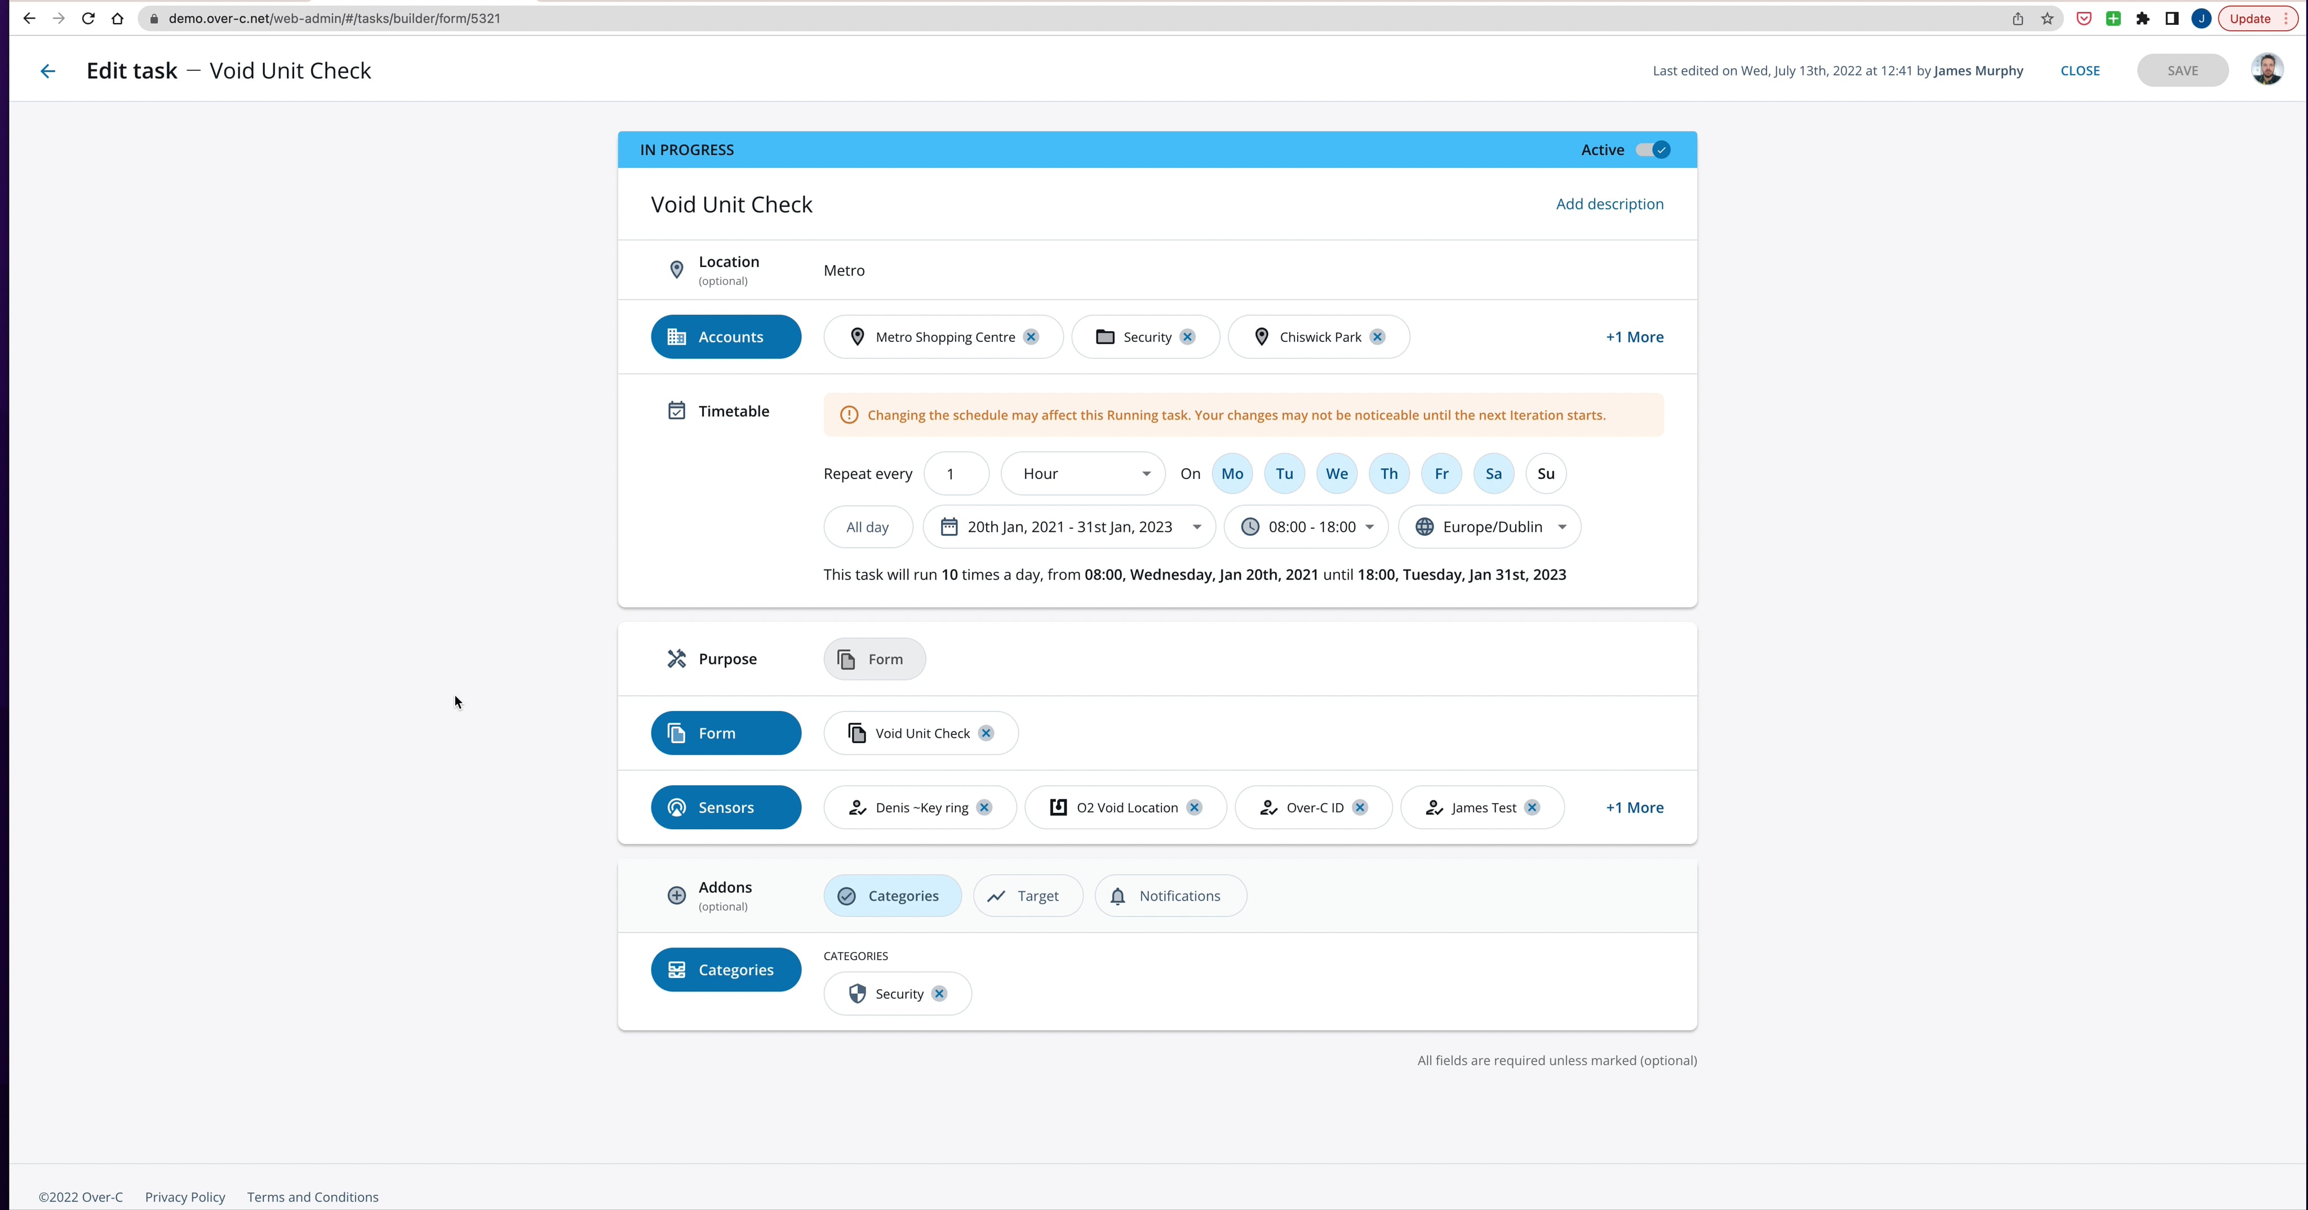Click the CLOSE button

click(x=2080, y=70)
